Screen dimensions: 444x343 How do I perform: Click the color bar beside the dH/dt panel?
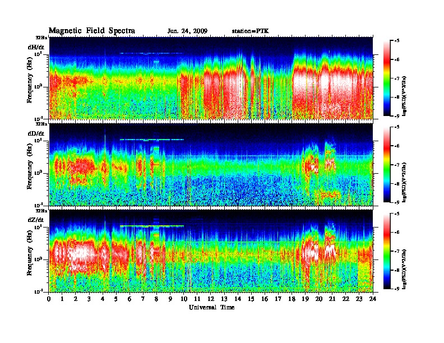click(x=387, y=78)
